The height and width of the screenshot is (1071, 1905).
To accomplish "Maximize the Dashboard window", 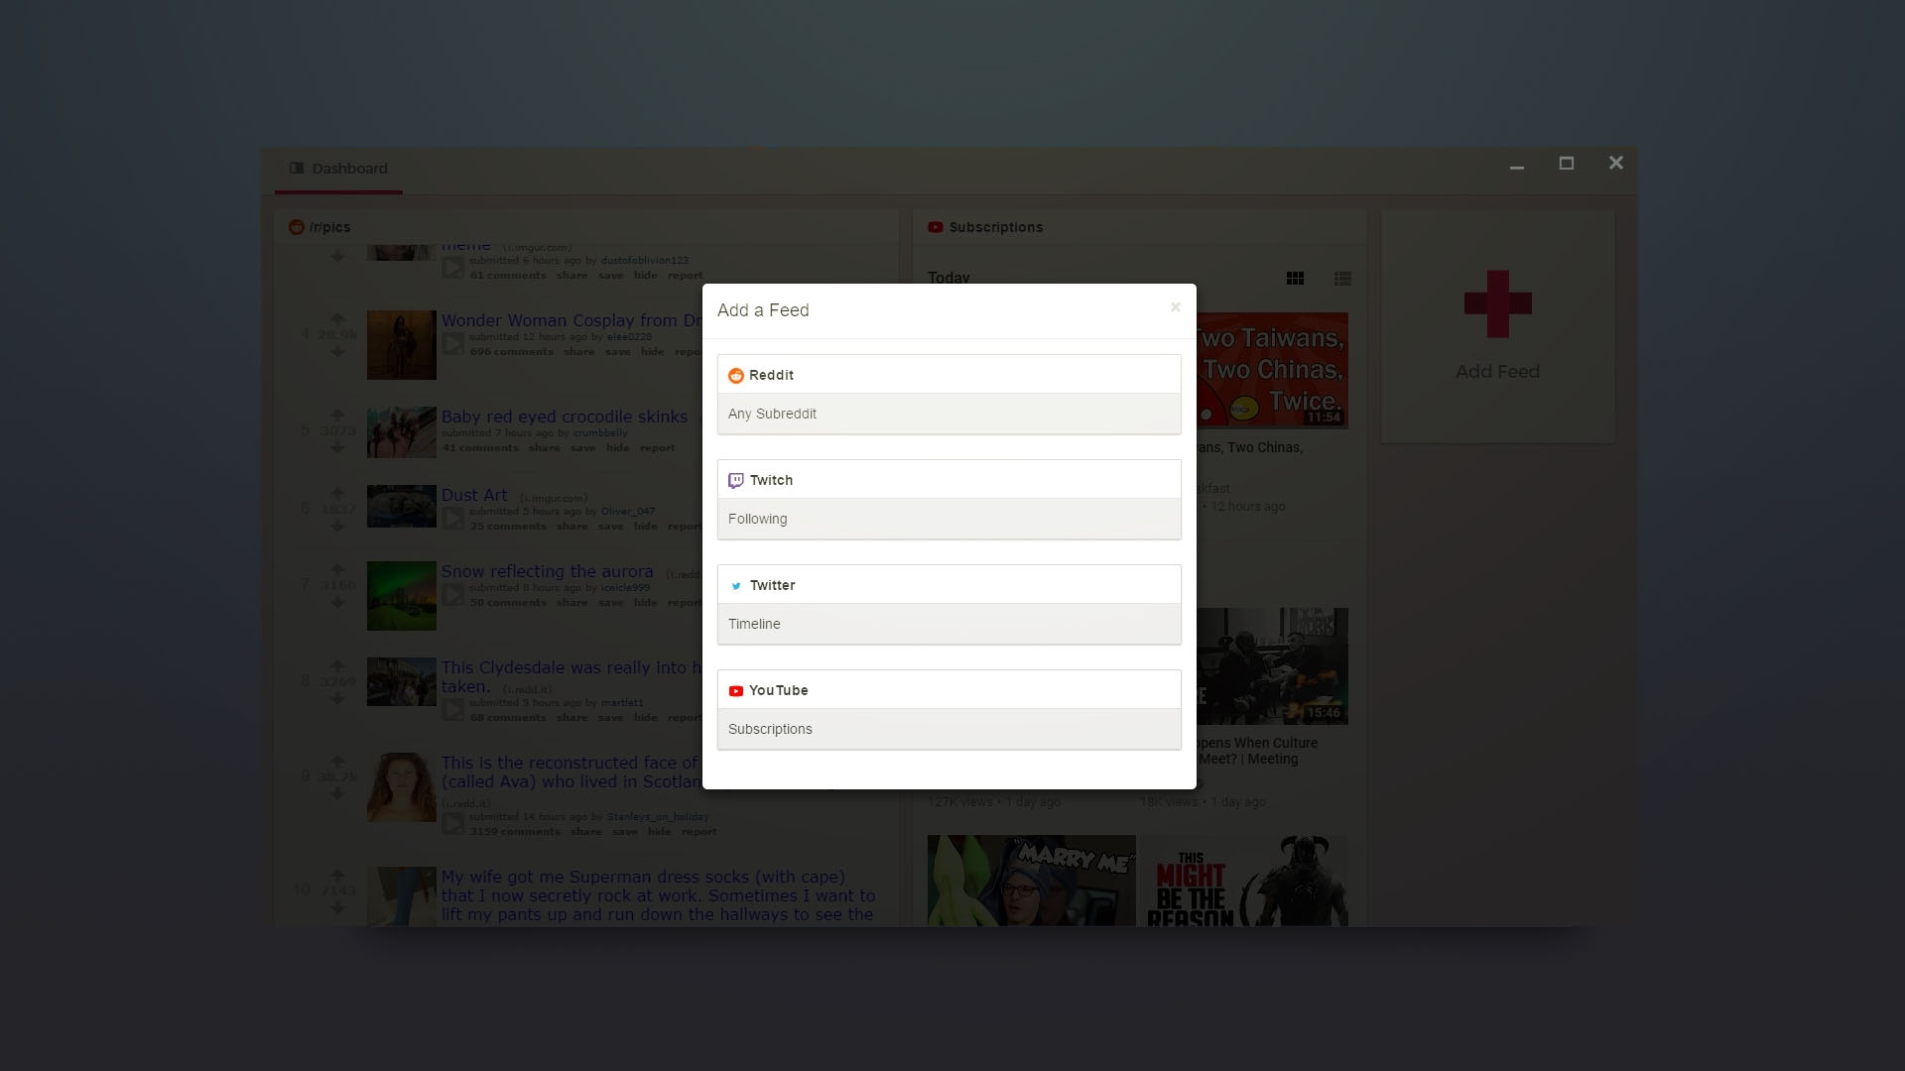I will [x=1567, y=164].
